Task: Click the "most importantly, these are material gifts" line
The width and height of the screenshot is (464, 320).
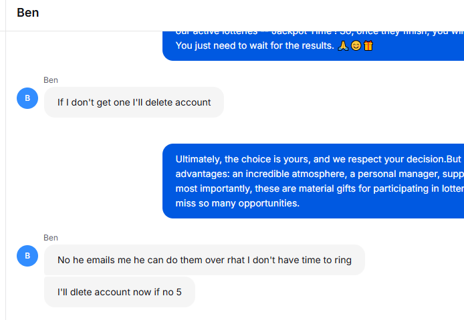Action: 320,188
